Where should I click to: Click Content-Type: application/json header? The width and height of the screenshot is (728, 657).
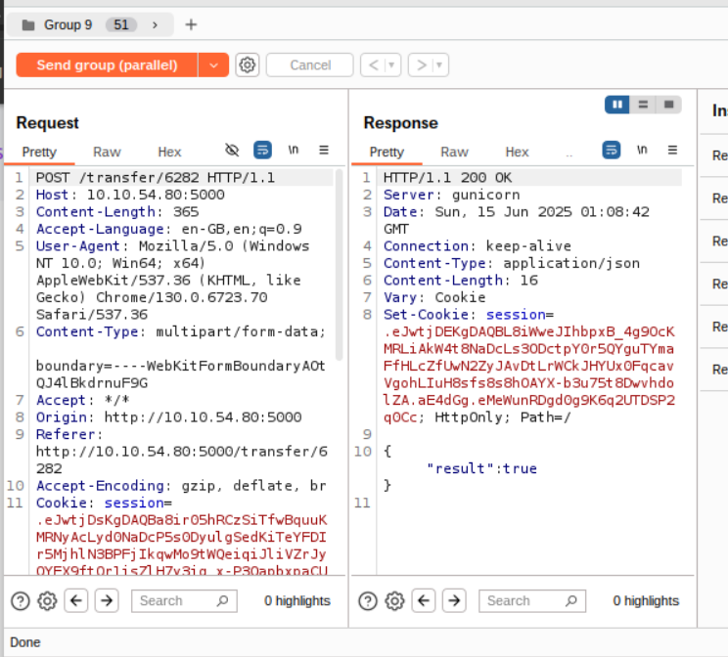[512, 263]
